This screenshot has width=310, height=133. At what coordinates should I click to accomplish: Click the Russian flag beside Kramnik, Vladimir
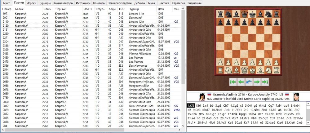point(210,94)
